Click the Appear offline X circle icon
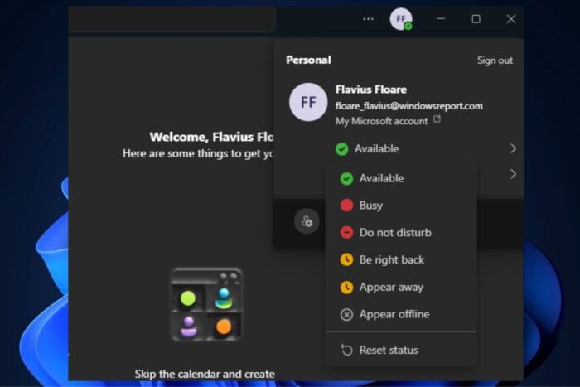Viewport: 580px width, 387px height. [x=346, y=314]
